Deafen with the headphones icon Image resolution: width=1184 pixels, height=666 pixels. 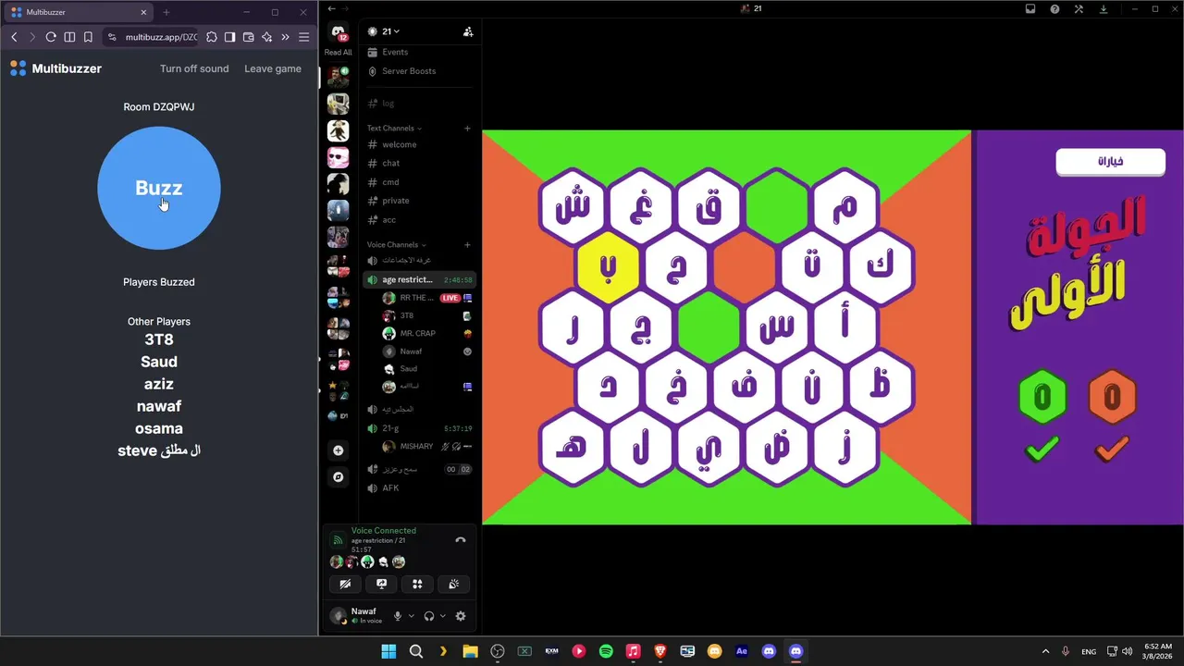point(429,616)
